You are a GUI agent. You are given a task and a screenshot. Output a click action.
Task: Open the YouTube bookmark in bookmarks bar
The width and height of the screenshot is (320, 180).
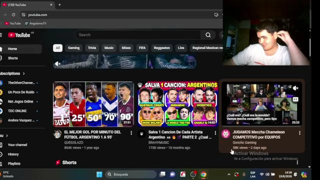pyautogui.click(x=13, y=23)
